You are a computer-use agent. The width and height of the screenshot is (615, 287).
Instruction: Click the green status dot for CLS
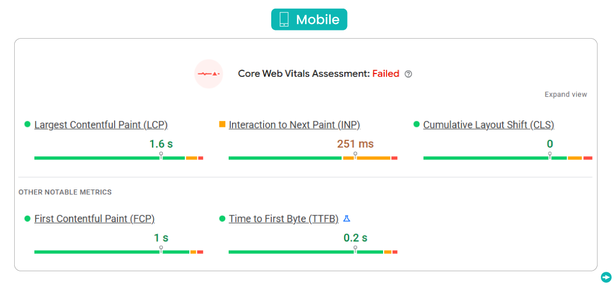pyautogui.click(x=416, y=125)
